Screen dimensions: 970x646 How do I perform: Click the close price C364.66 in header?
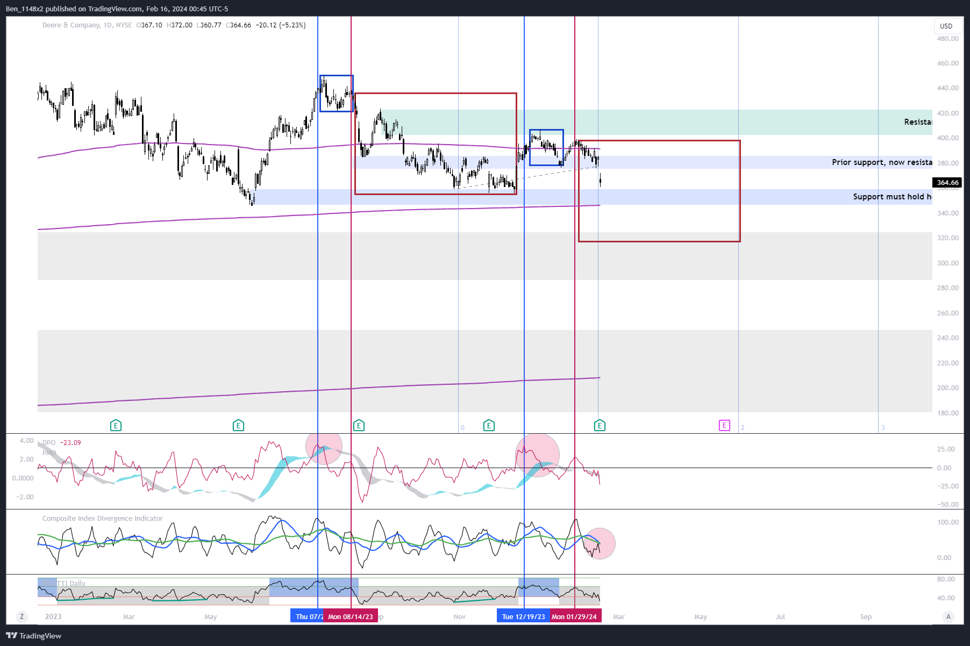pyautogui.click(x=238, y=25)
